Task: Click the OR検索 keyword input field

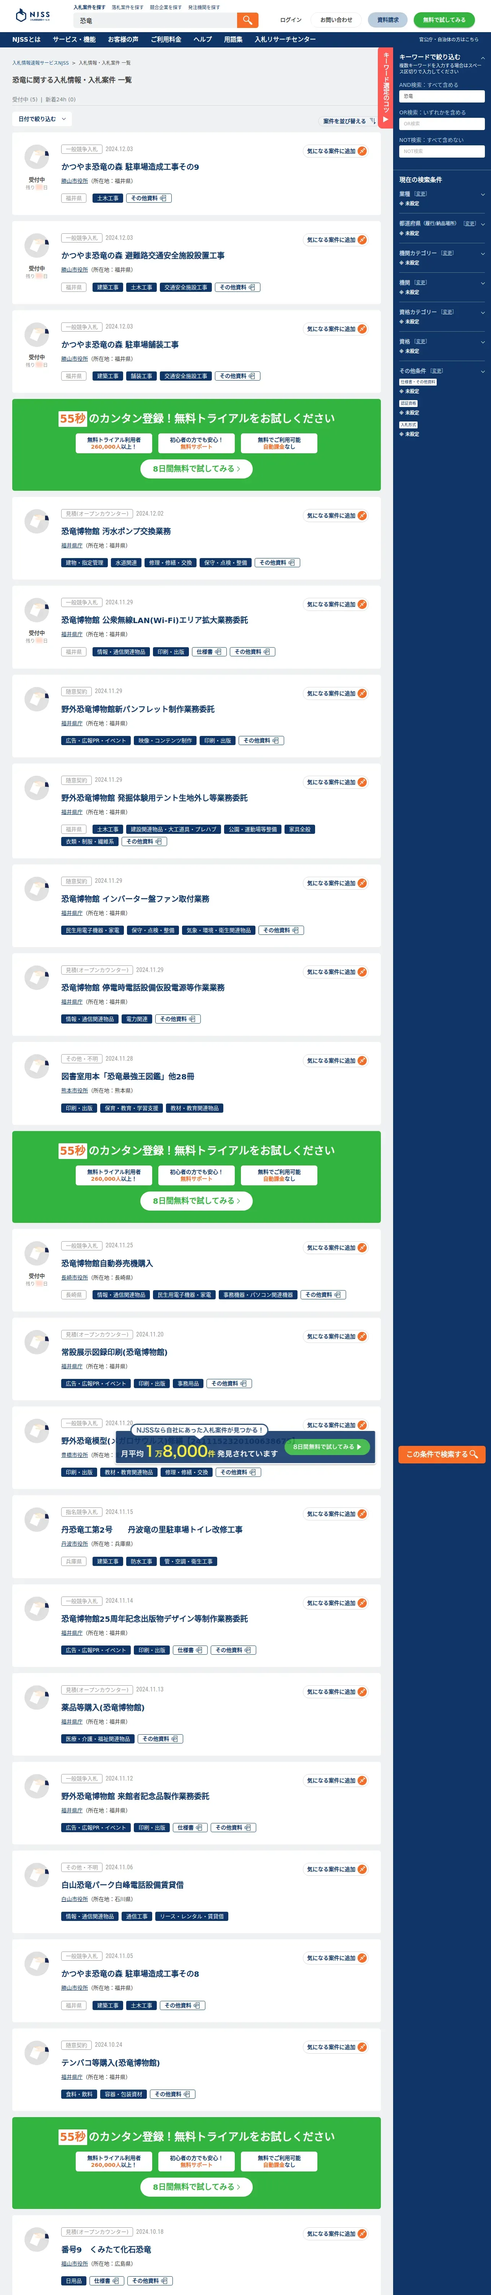Action: [x=442, y=124]
